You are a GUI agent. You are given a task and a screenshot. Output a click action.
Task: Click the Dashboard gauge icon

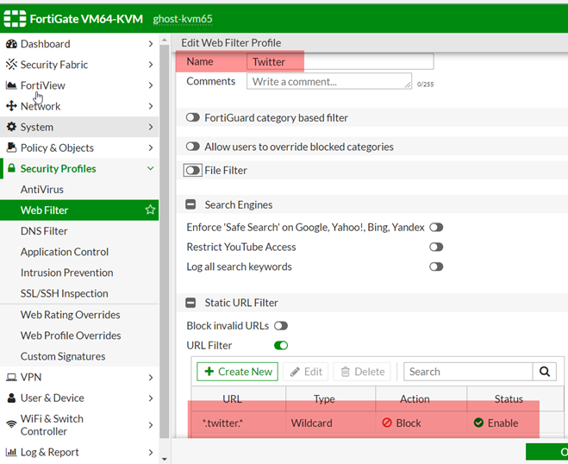click(11, 44)
